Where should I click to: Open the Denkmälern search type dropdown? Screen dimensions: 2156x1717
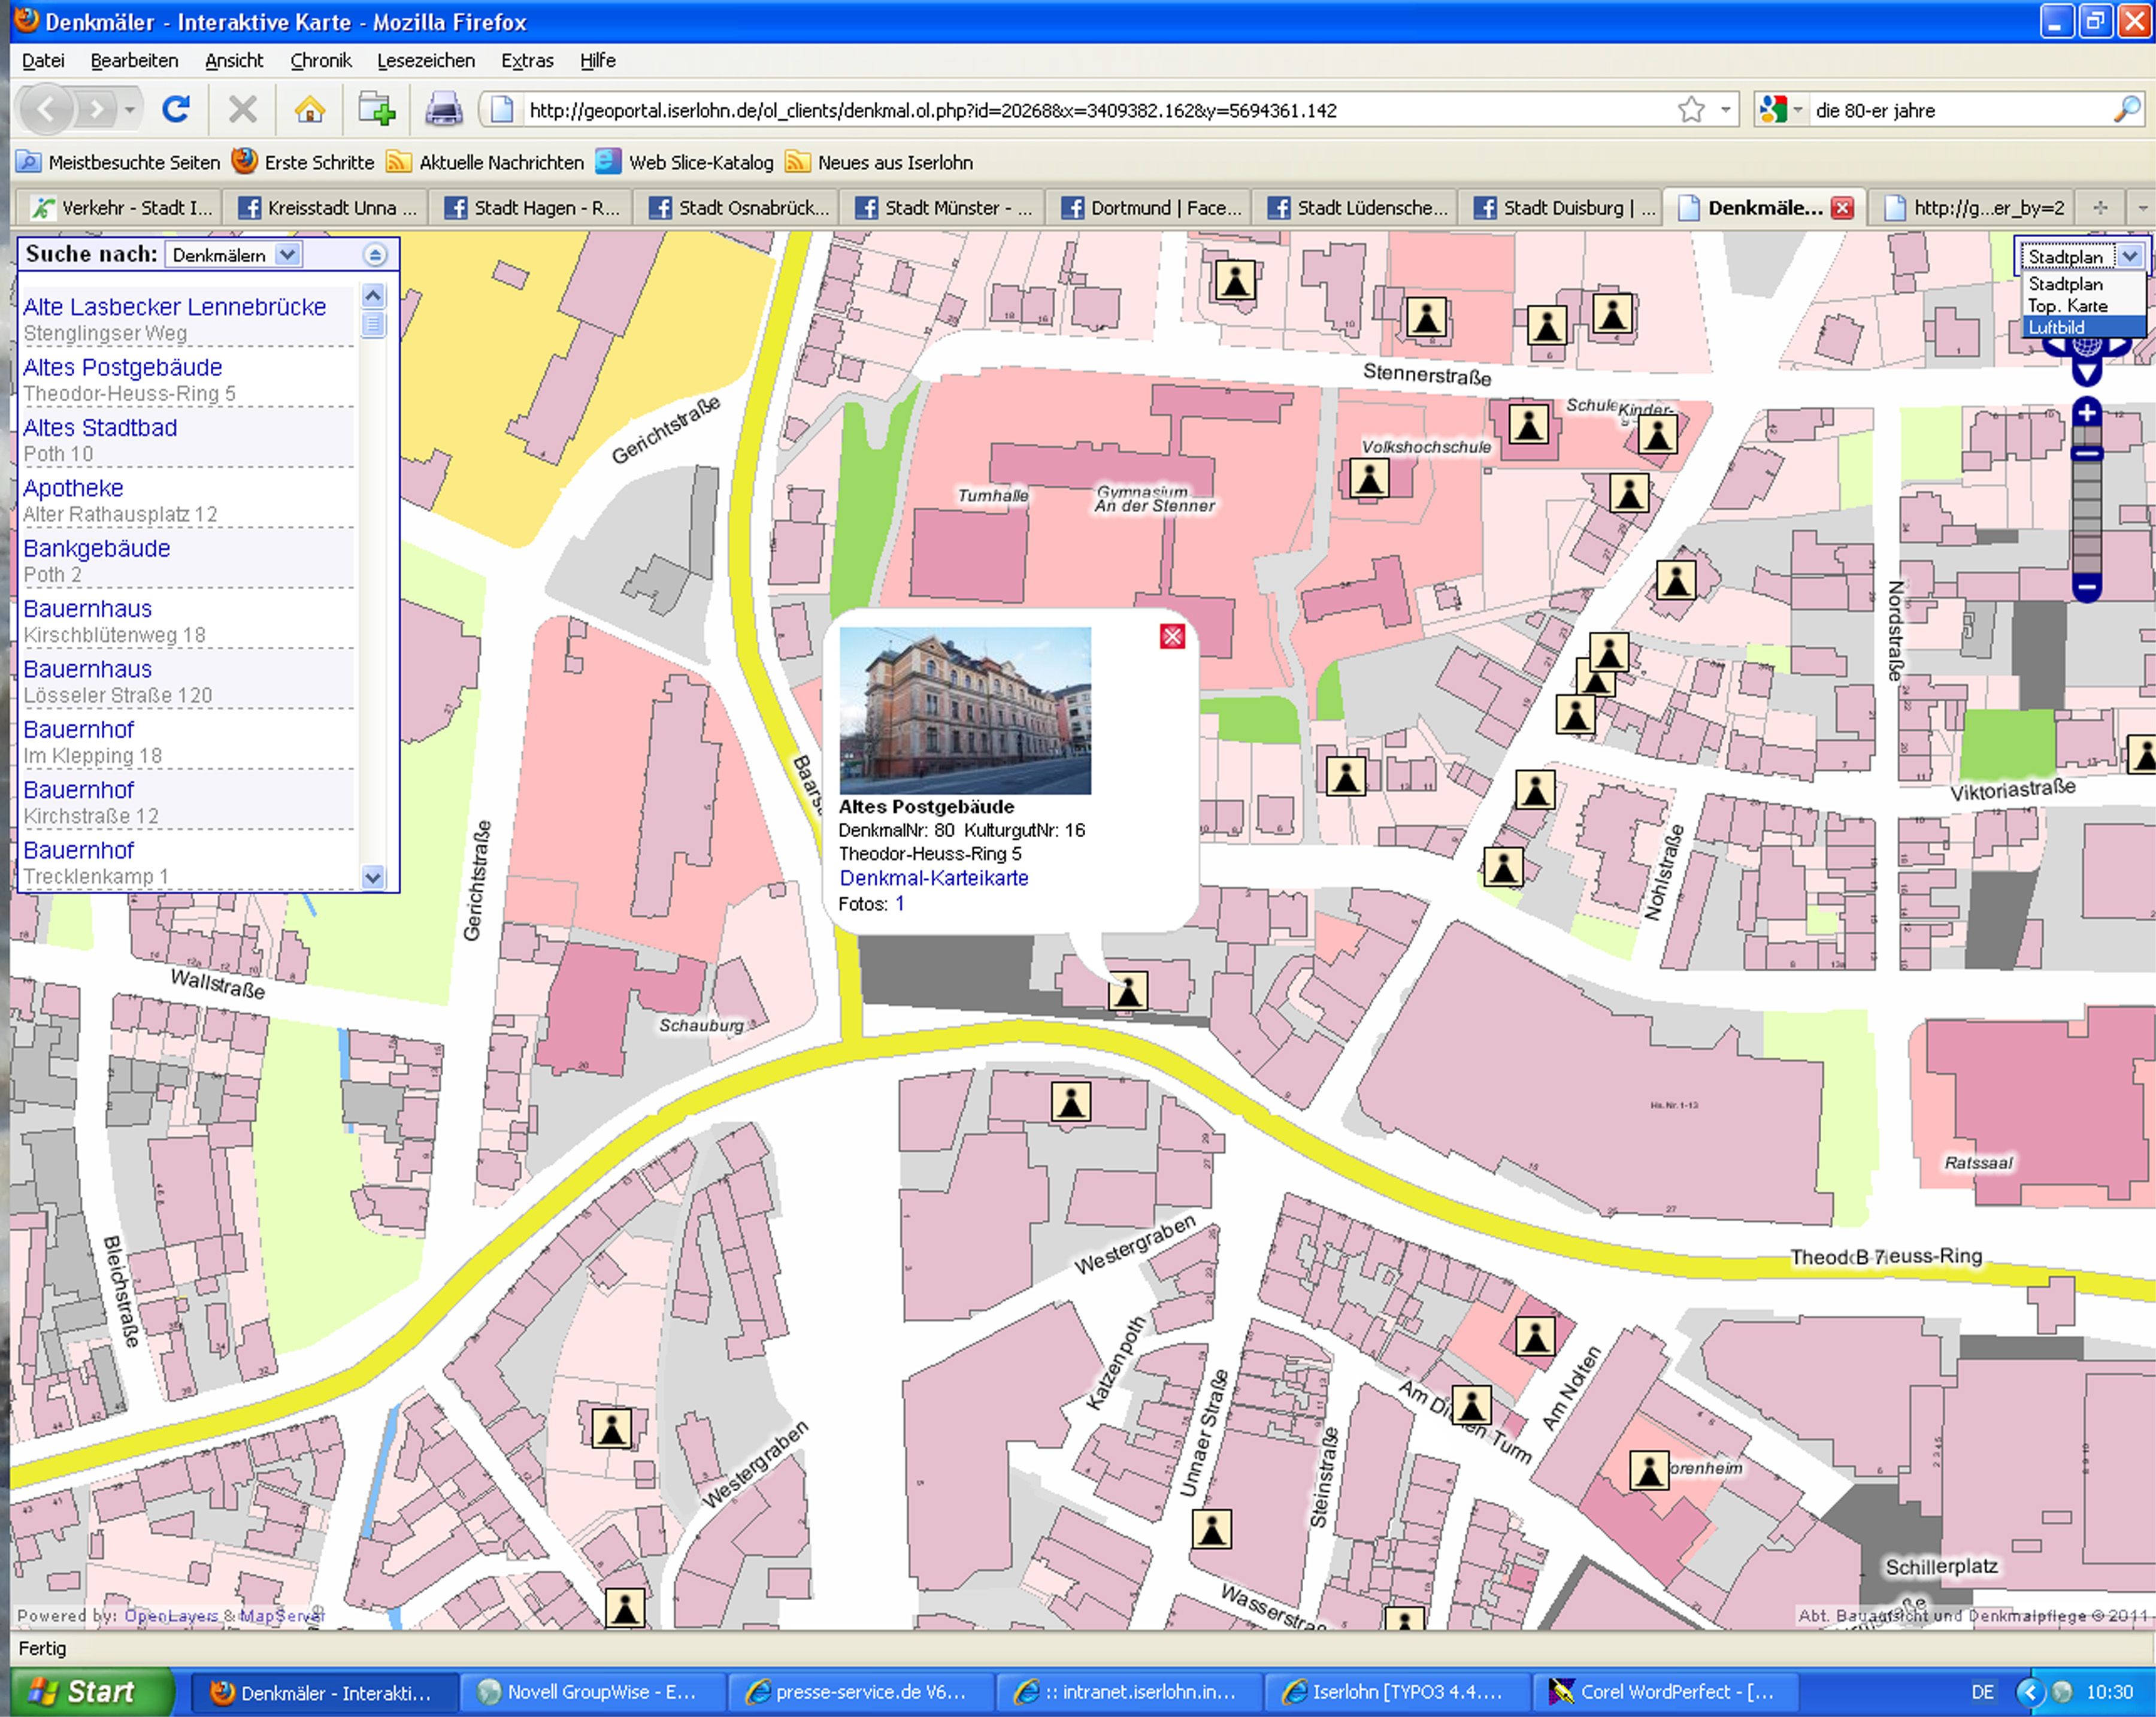[x=288, y=255]
